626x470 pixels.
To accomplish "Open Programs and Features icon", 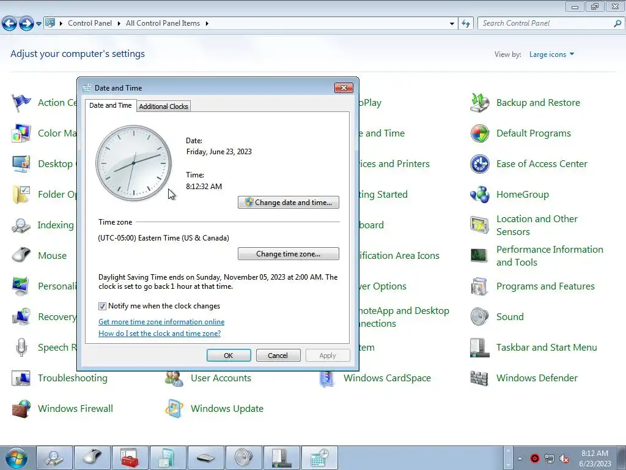I will tap(479, 286).
